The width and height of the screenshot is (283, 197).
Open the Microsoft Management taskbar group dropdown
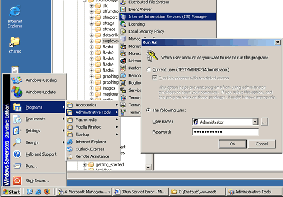click(109, 192)
